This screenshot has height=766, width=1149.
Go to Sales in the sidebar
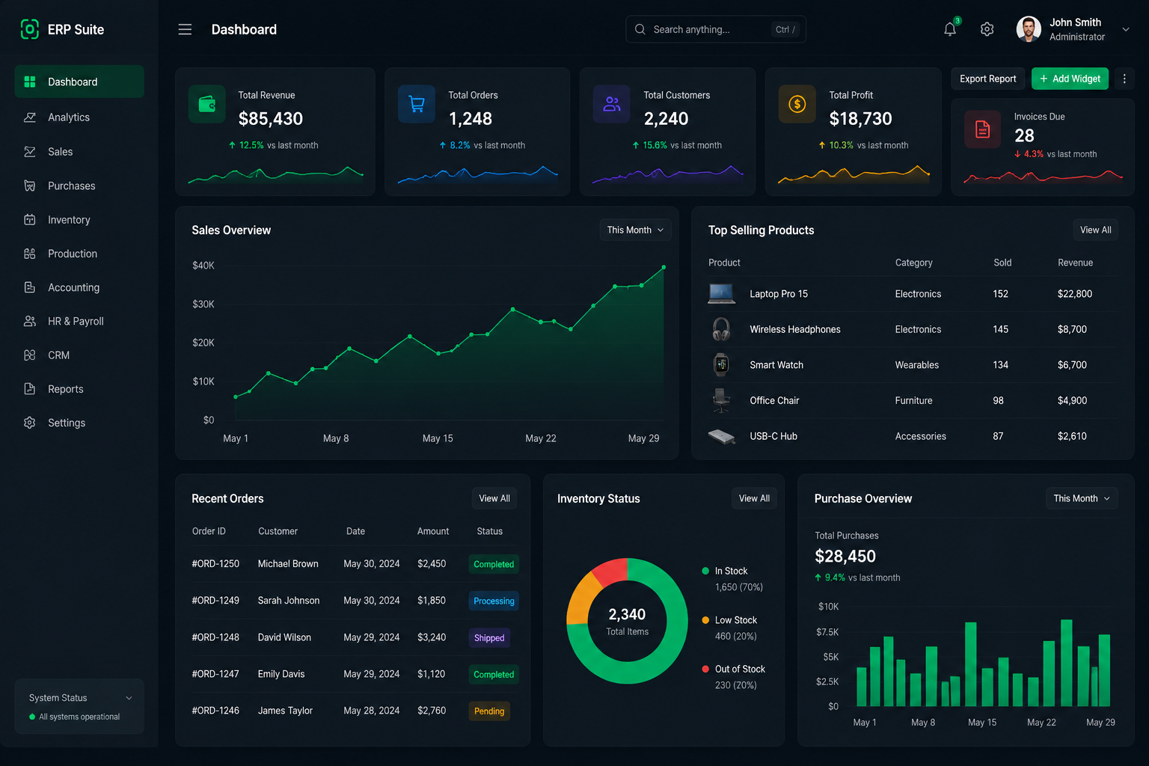[79, 152]
